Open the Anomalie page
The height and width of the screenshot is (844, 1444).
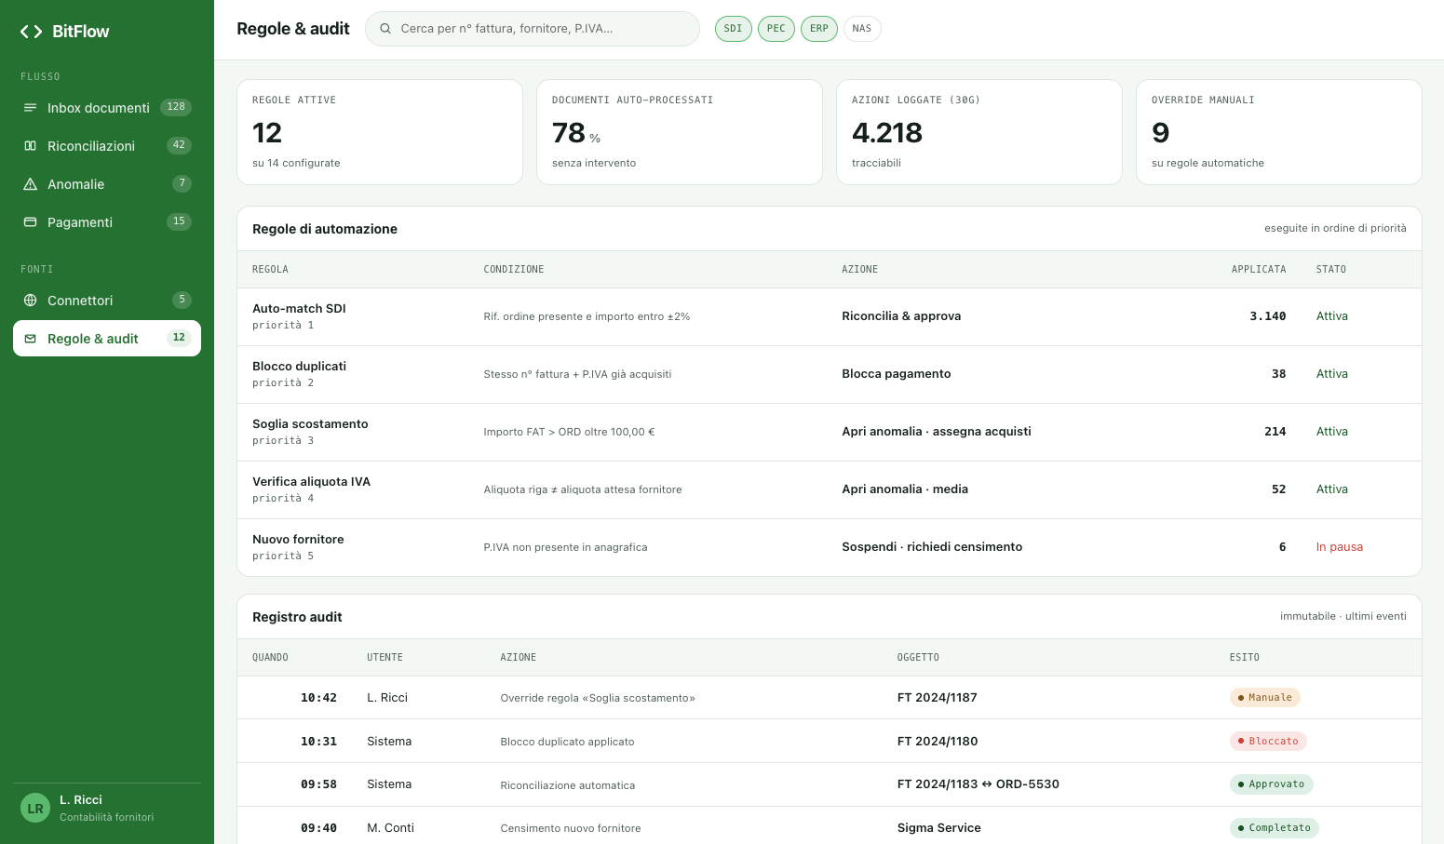pyautogui.click(x=107, y=184)
